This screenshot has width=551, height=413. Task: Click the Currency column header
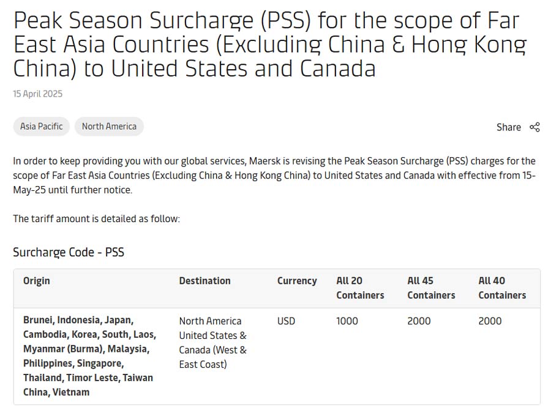tap(297, 281)
